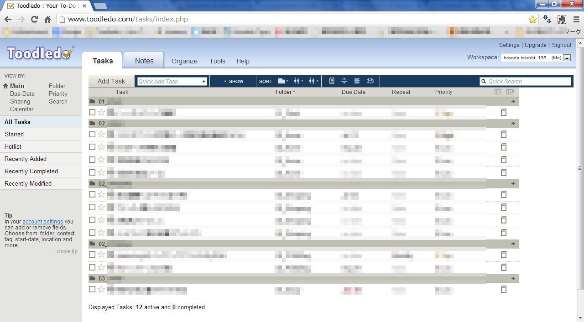The image size is (584, 322).
Task: Open the account settings link in Tip
Action: (43, 222)
